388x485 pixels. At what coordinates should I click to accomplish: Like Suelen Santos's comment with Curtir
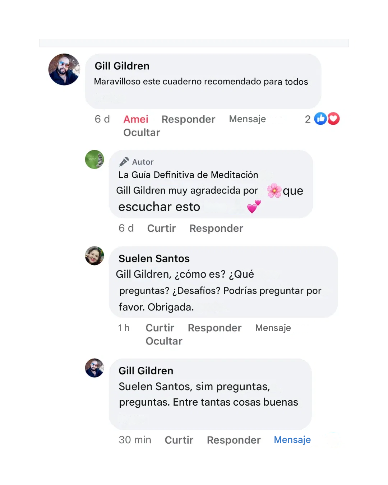(160, 328)
